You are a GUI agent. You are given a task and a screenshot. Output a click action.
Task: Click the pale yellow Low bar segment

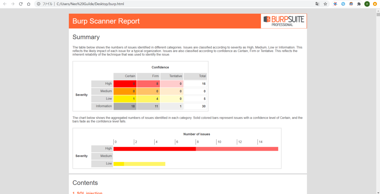(145, 164)
